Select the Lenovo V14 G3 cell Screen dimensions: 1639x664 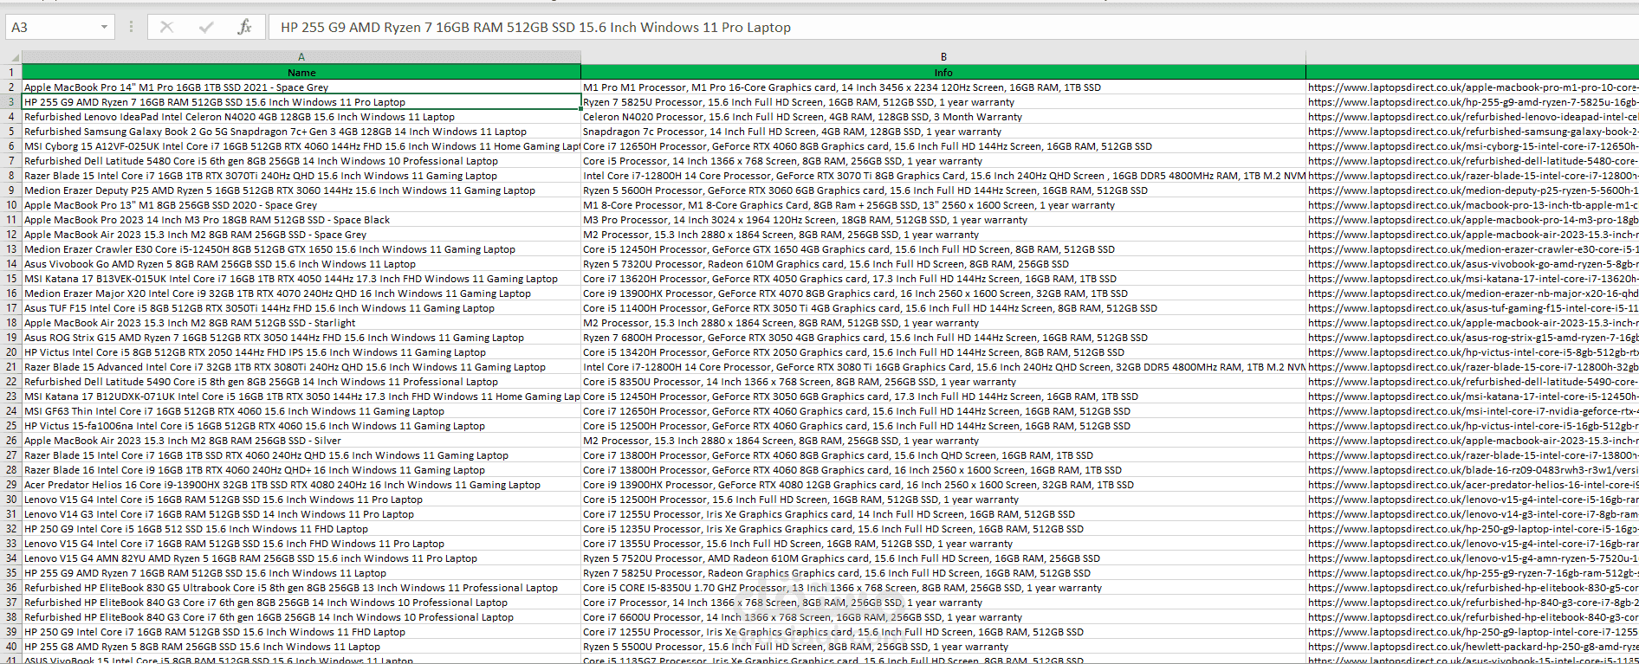click(x=301, y=514)
